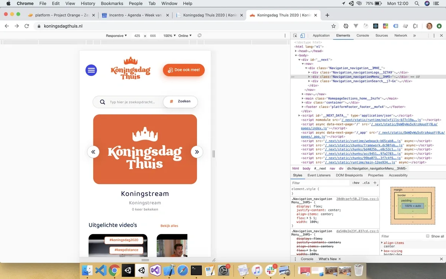446x279 pixels.
Task: Switch to the Network DevTools tab
Action: click(x=401, y=36)
